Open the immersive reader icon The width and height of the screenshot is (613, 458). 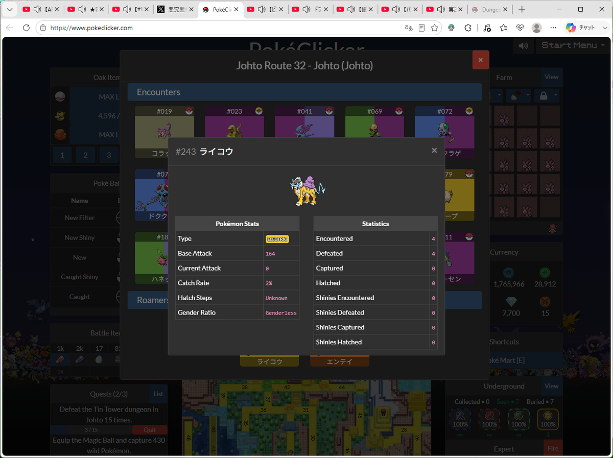click(421, 28)
